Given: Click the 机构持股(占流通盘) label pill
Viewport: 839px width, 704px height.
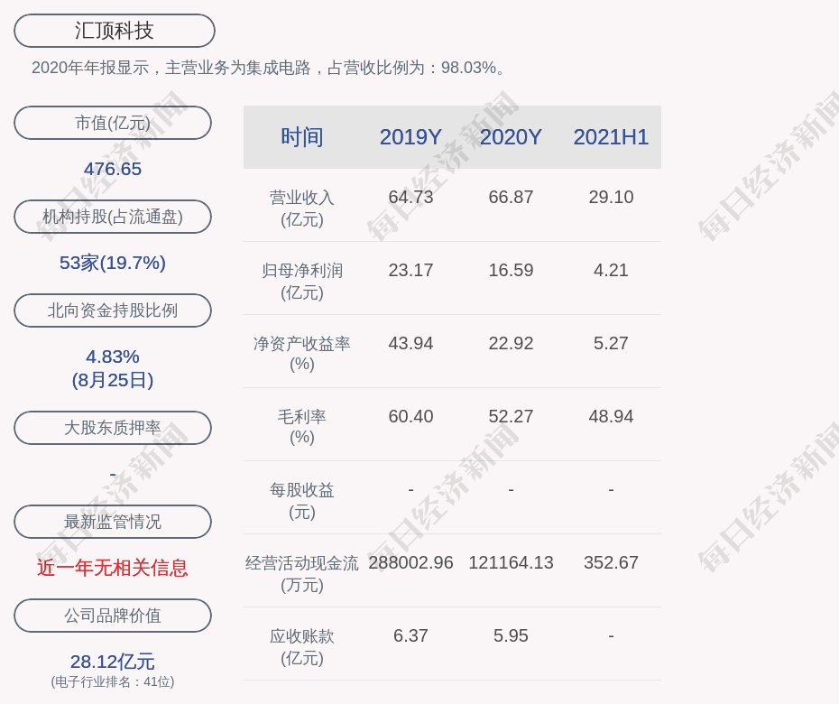Looking at the screenshot, I should tap(113, 217).
